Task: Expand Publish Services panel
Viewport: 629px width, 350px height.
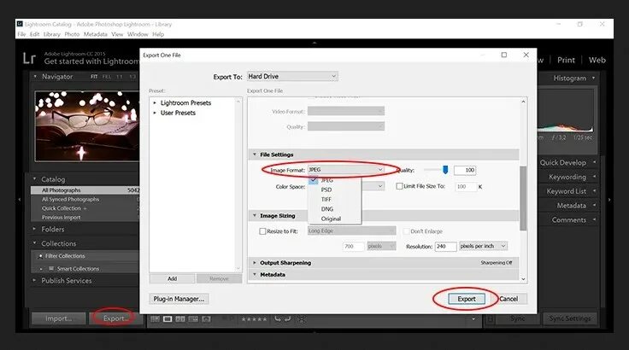Action: tap(34, 280)
